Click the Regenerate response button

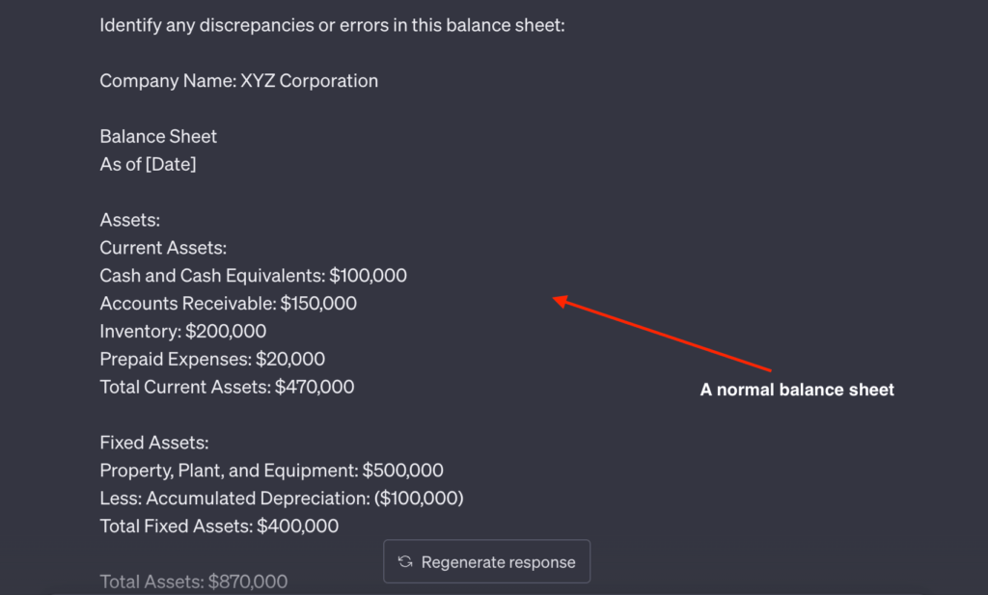pyautogui.click(x=486, y=561)
